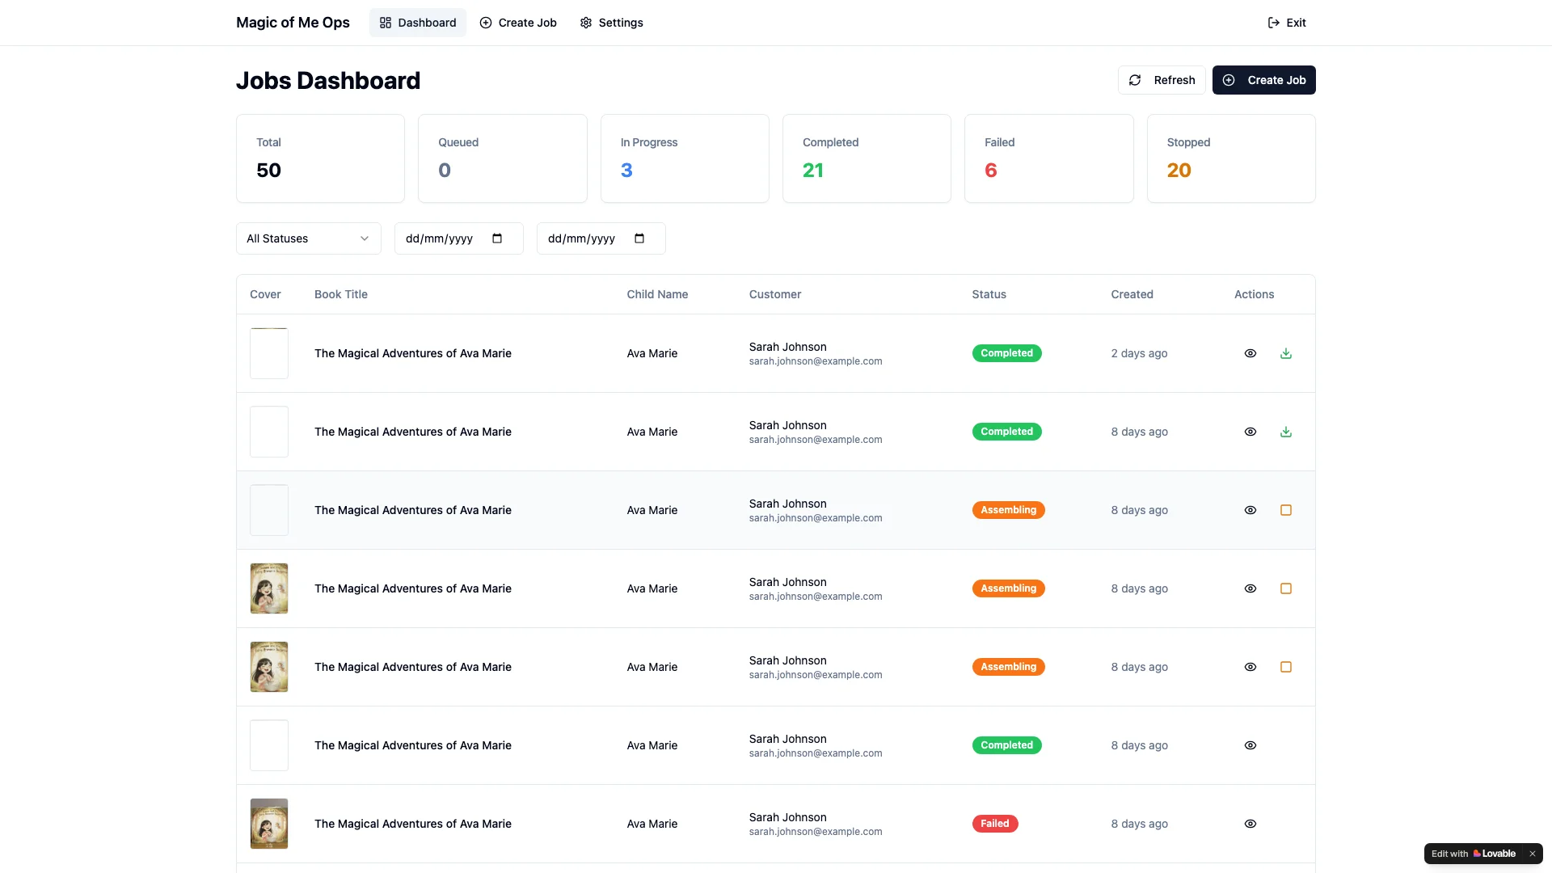Open the Failed job's cover thumbnail
Image resolution: width=1552 pixels, height=873 pixels.
pos(269,824)
